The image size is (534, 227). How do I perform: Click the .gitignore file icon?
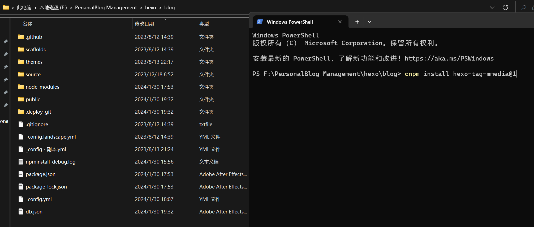pyautogui.click(x=21, y=124)
